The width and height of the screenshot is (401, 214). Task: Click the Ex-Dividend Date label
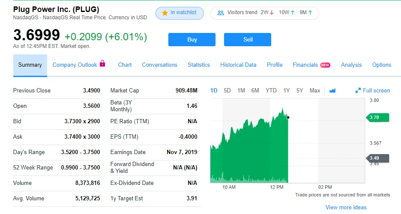tap(132, 183)
